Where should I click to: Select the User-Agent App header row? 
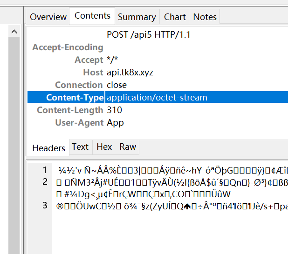tap(115, 123)
